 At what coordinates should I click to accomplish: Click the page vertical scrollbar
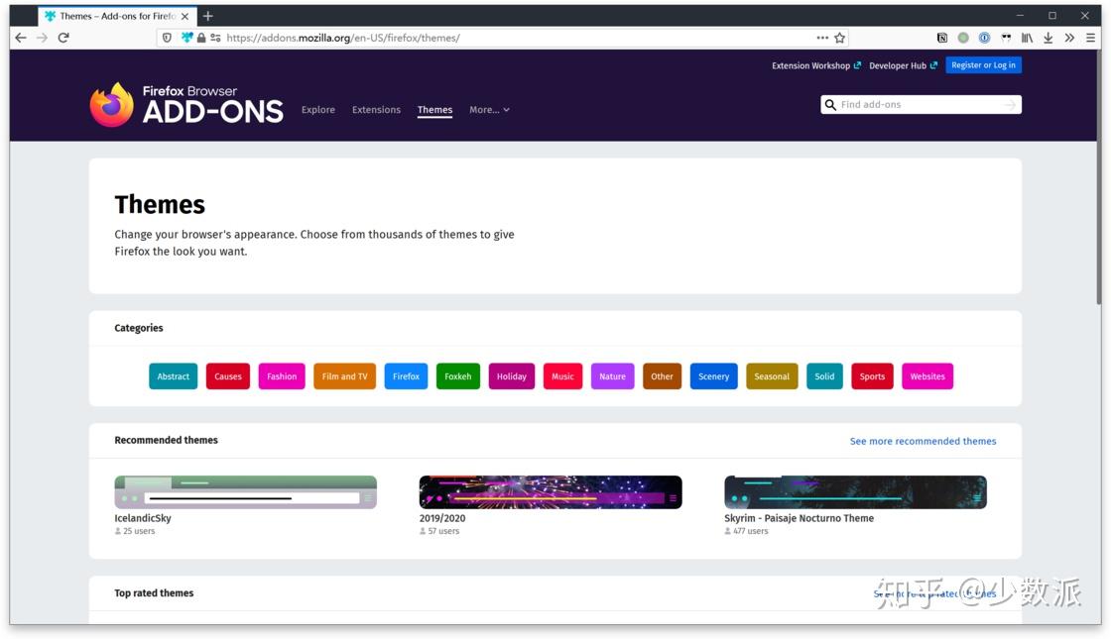tap(1098, 177)
